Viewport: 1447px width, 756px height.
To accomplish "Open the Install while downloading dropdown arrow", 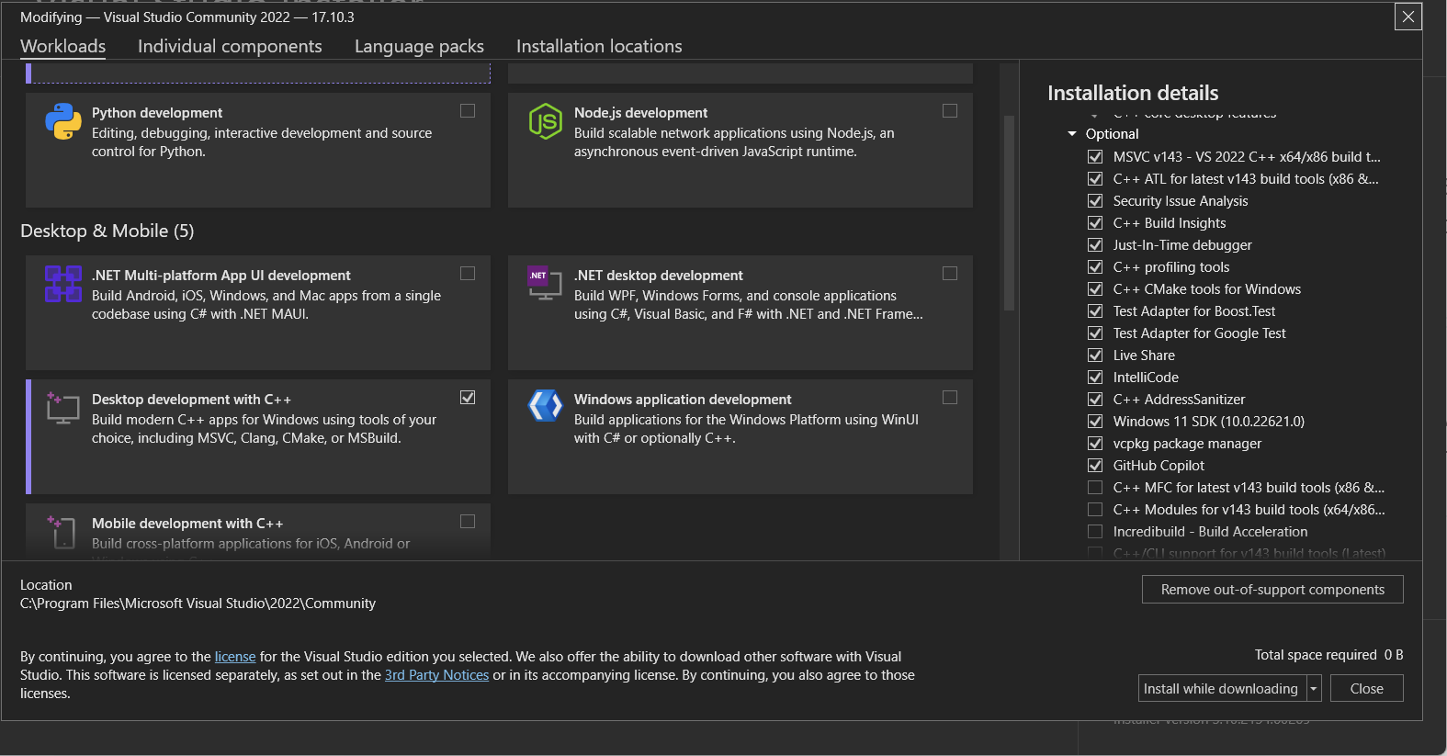I will [x=1313, y=689].
